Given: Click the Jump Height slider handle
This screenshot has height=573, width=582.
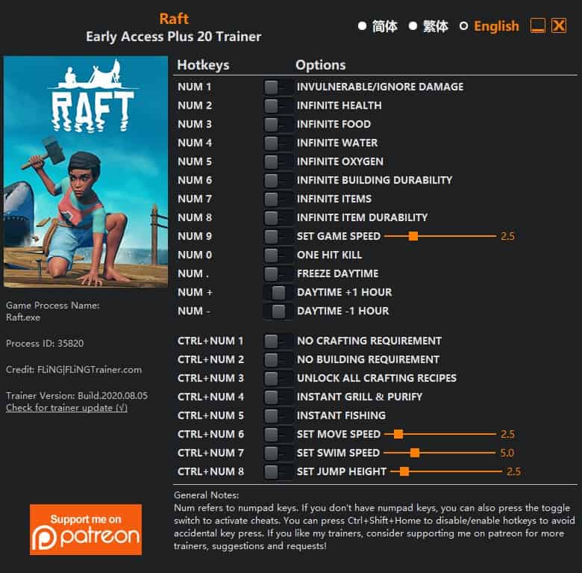Looking at the screenshot, I should point(404,472).
